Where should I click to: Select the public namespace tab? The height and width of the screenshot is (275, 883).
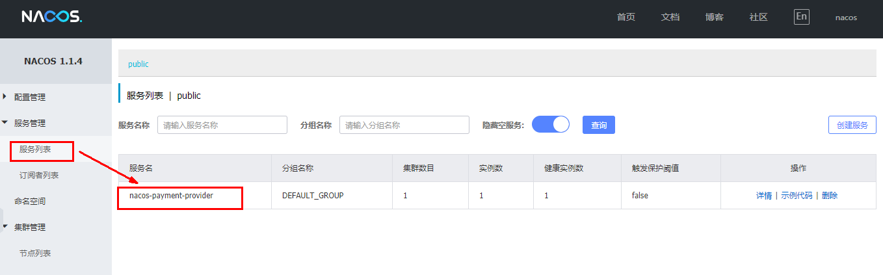pyautogui.click(x=138, y=64)
